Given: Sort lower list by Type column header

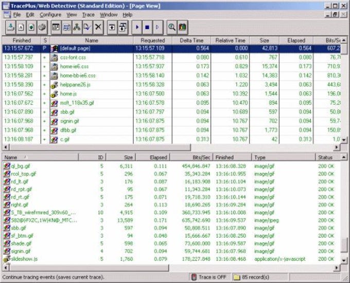Looking at the screenshot, I should click(283, 157).
